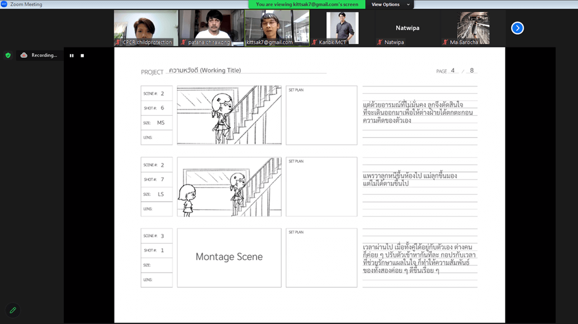
Task: Open the View Options dropdown
Action: coord(390,5)
